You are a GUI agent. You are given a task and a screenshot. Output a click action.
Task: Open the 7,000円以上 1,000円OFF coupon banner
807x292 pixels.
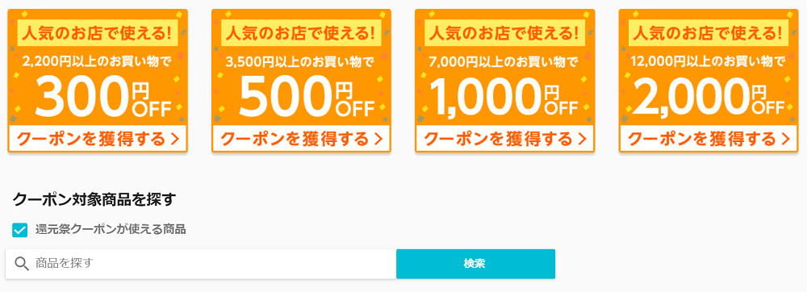(x=505, y=81)
